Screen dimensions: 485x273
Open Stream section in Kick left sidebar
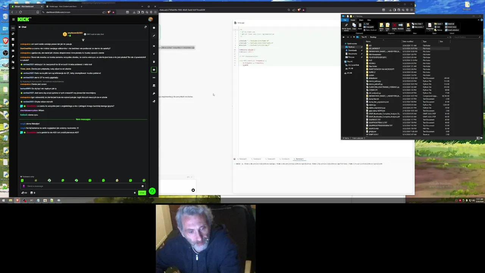click(13, 28)
